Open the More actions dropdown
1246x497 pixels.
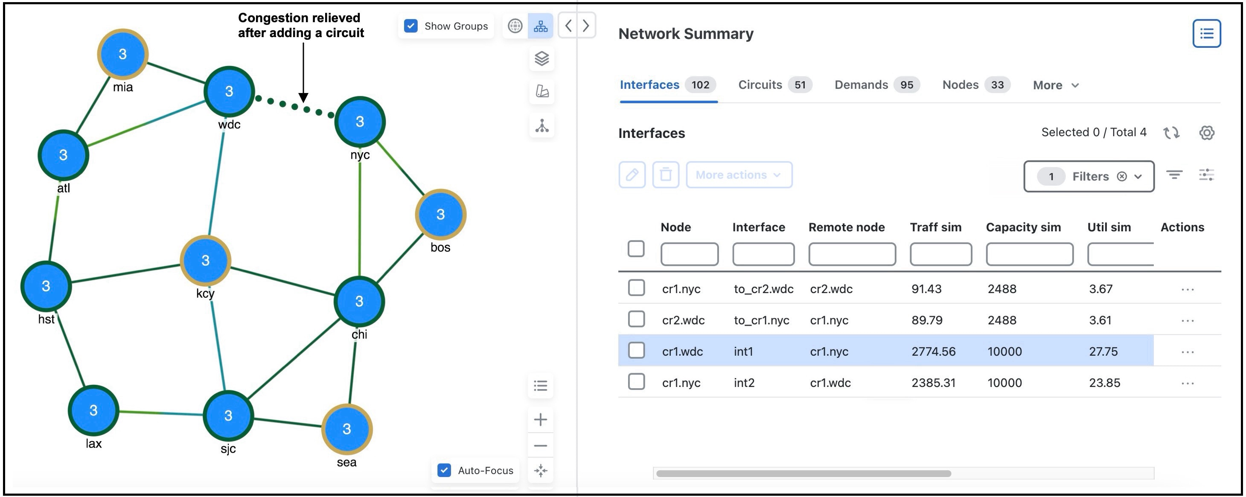pyautogui.click(x=739, y=174)
